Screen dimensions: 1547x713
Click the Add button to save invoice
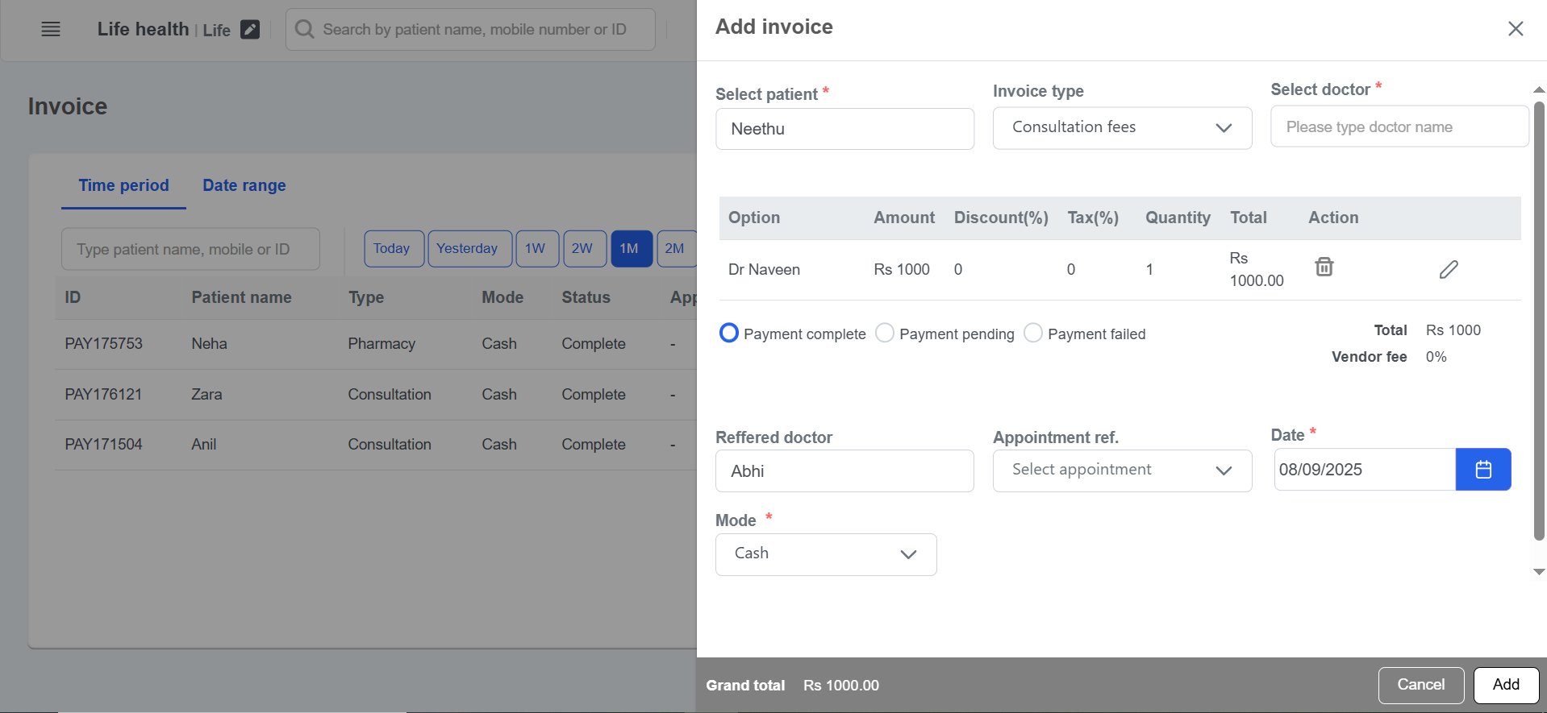click(1506, 685)
